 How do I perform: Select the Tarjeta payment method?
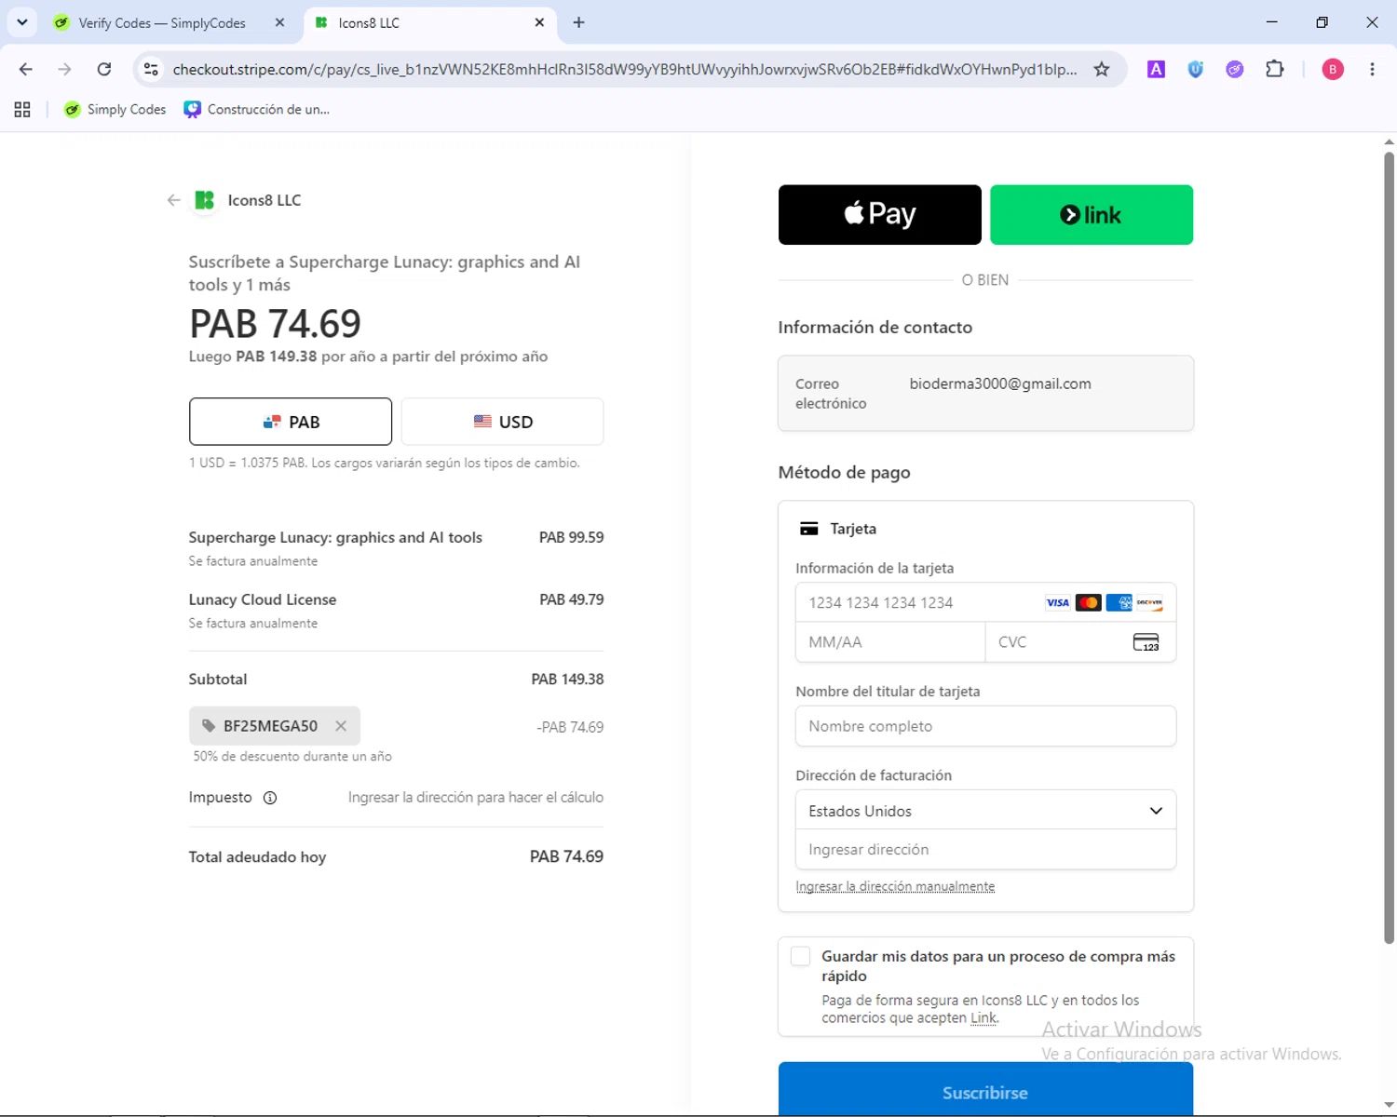(x=838, y=529)
